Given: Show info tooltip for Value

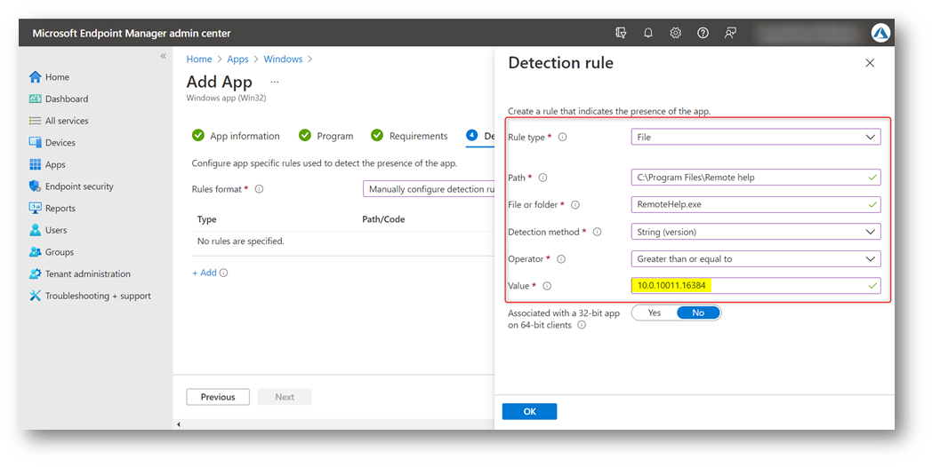Looking at the screenshot, I should click(x=547, y=286).
